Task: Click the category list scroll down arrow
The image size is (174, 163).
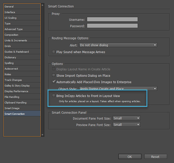Action: 42,135
